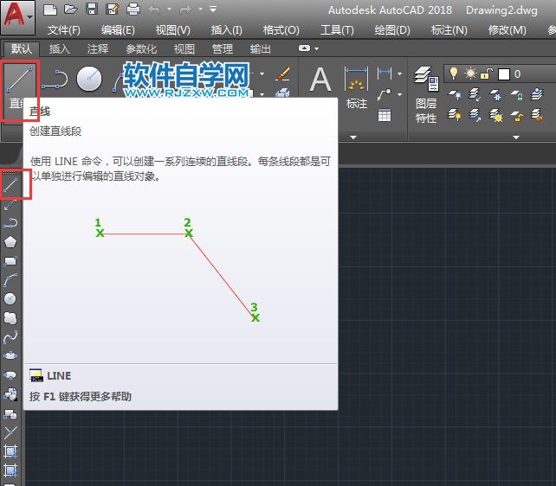Select the Polyline tool in the ribbon
This screenshot has width=556, height=486.
point(55,79)
